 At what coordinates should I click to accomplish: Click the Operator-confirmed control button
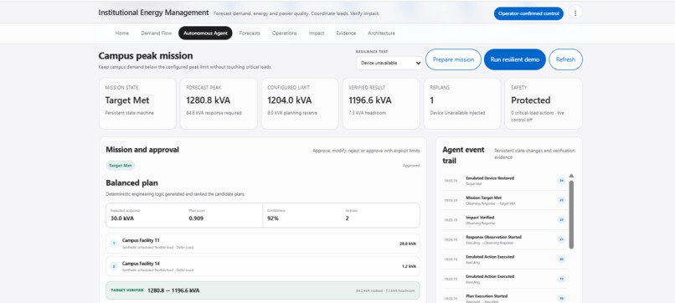click(528, 13)
